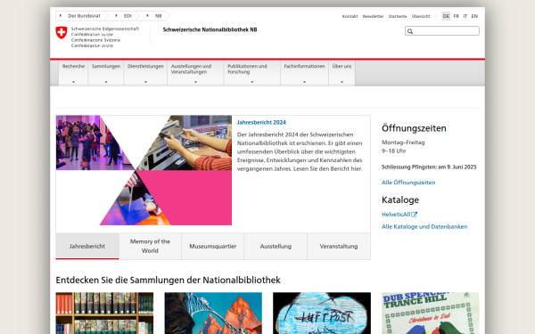Image resolution: width=535 pixels, height=334 pixels.
Task: Open Alle Öffnungszeiten link
Action: tap(408, 183)
